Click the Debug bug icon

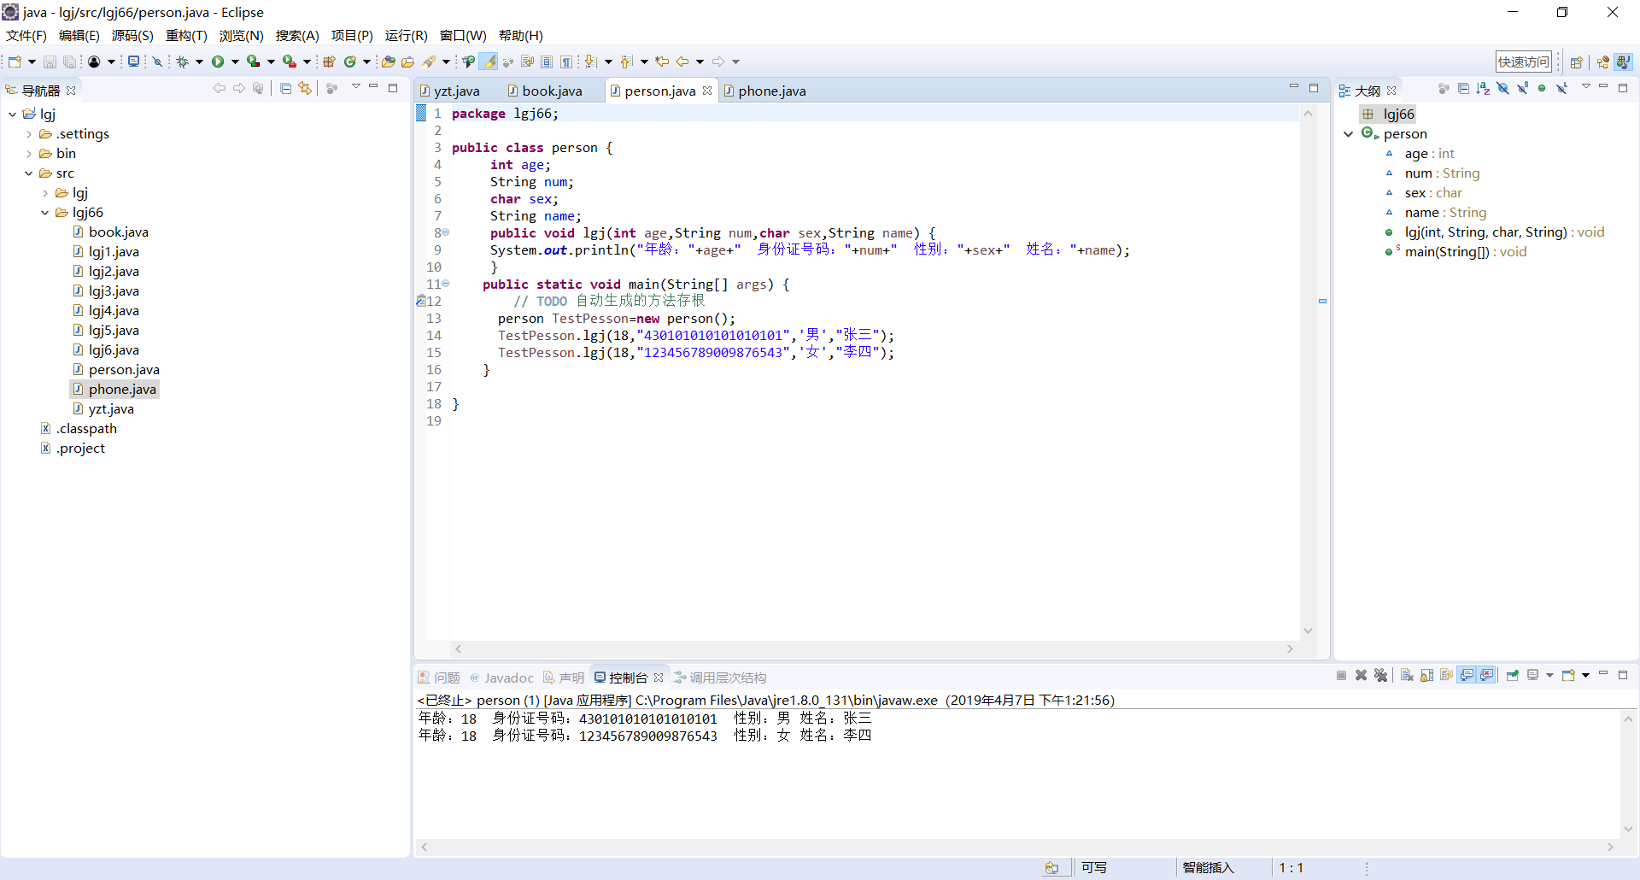pos(182,62)
